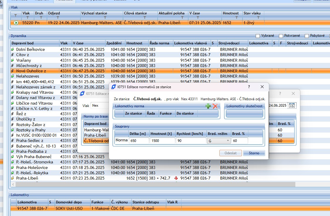330x216 pixels.
Task: Open calendar date picker icon
Action: coord(292,106)
